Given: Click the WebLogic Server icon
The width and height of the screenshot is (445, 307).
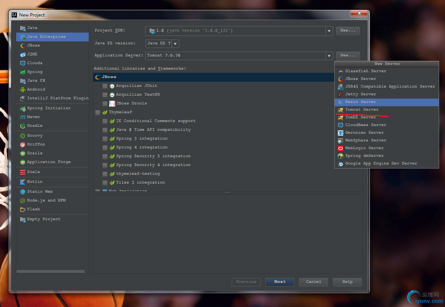Looking at the screenshot, I should coord(341,148).
